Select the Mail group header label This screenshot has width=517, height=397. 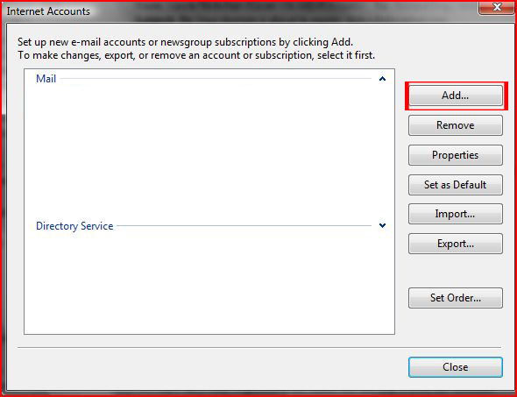[x=46, y=79]
